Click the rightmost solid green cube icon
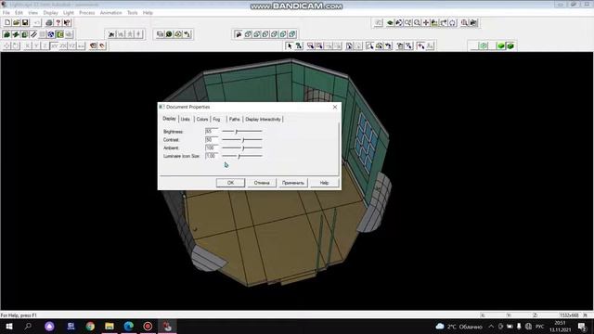This screenshot has height=334, width=594. coord(510,45)
